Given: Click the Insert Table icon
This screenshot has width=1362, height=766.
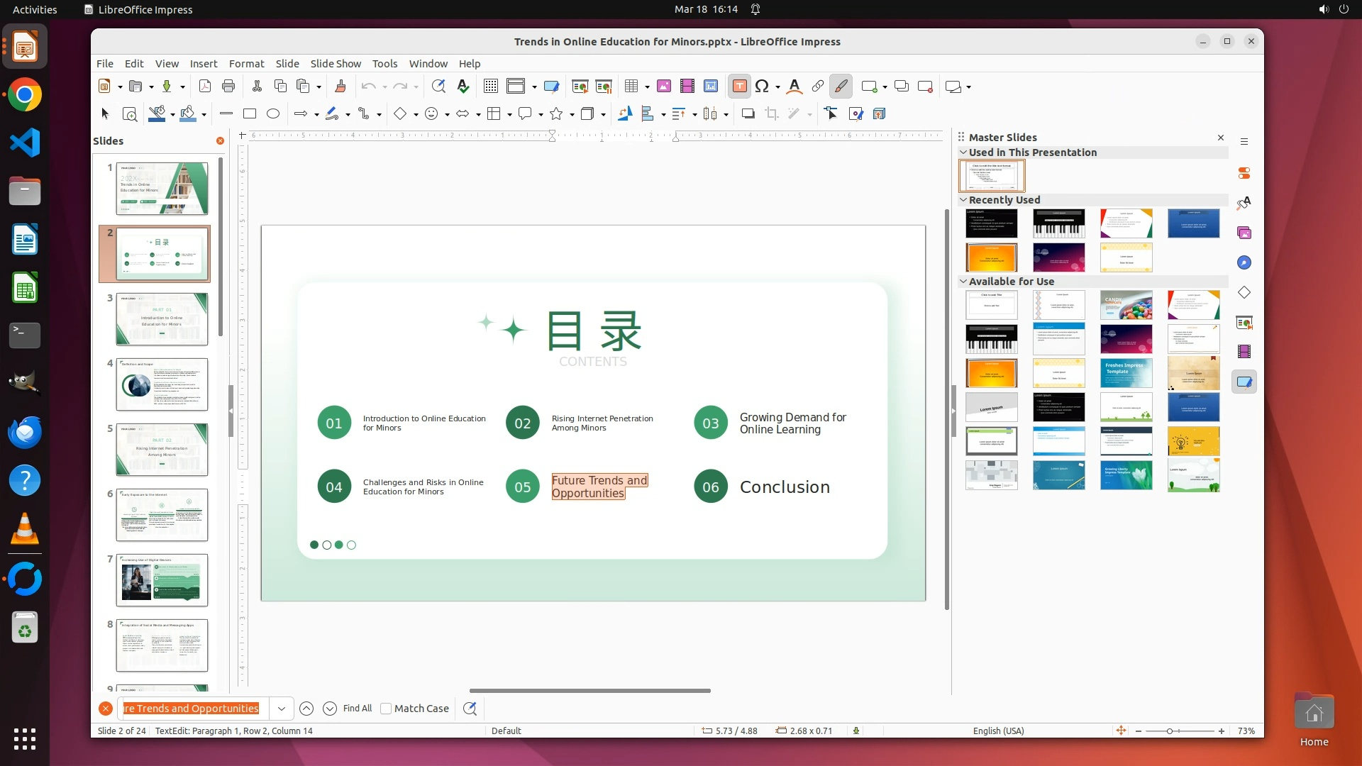Looking at the screenshot, I should [631, 87].
